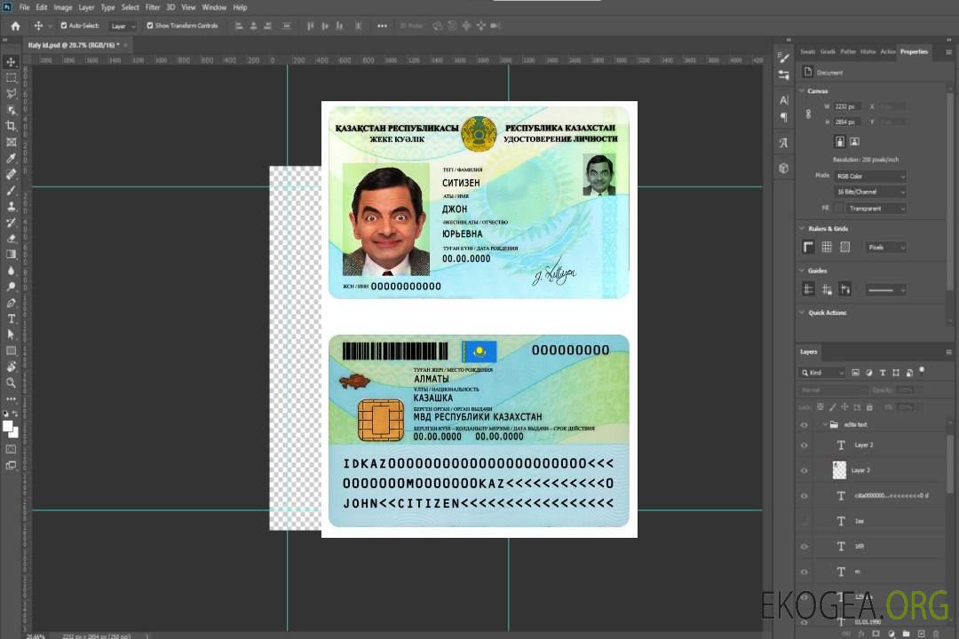Collapse the Canvas section
The image size is (959, 639).
(802, 91)
